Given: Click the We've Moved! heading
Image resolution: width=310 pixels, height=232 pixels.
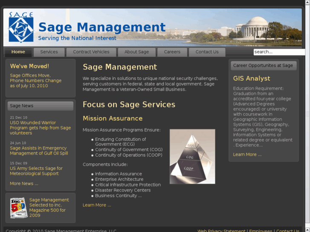Looking at the screenshot, I should (29, 66).
